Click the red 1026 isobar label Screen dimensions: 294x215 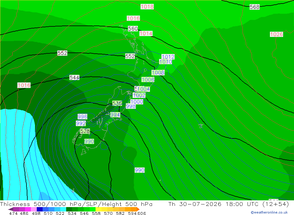point(276,34)
